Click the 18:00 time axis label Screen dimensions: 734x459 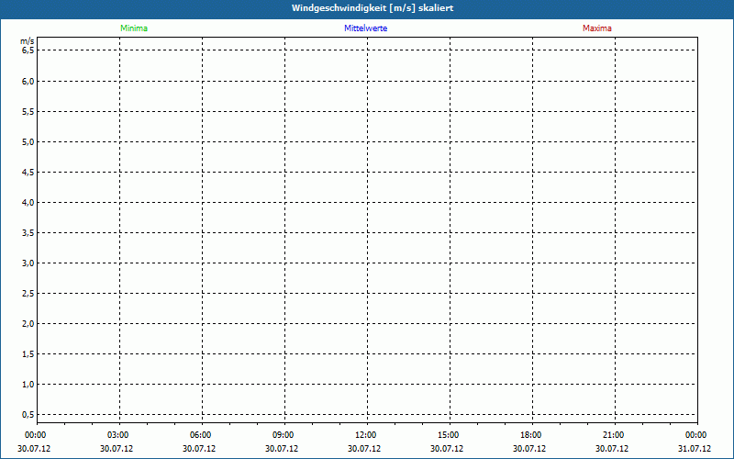[x=531, y=435]
